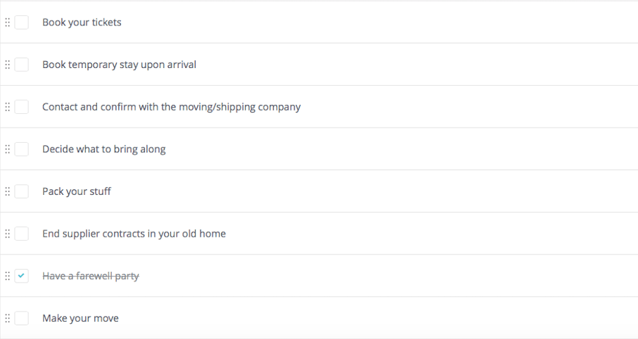Screen dimensions: 638x339
Task: Uncheck the Have a farewell party task
Action: (x=22, y=276)
